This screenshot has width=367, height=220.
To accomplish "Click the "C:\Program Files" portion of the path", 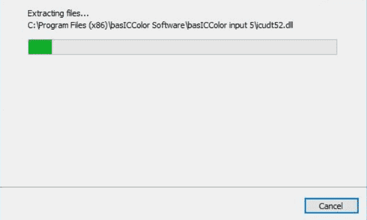I will tap(57, 25).
